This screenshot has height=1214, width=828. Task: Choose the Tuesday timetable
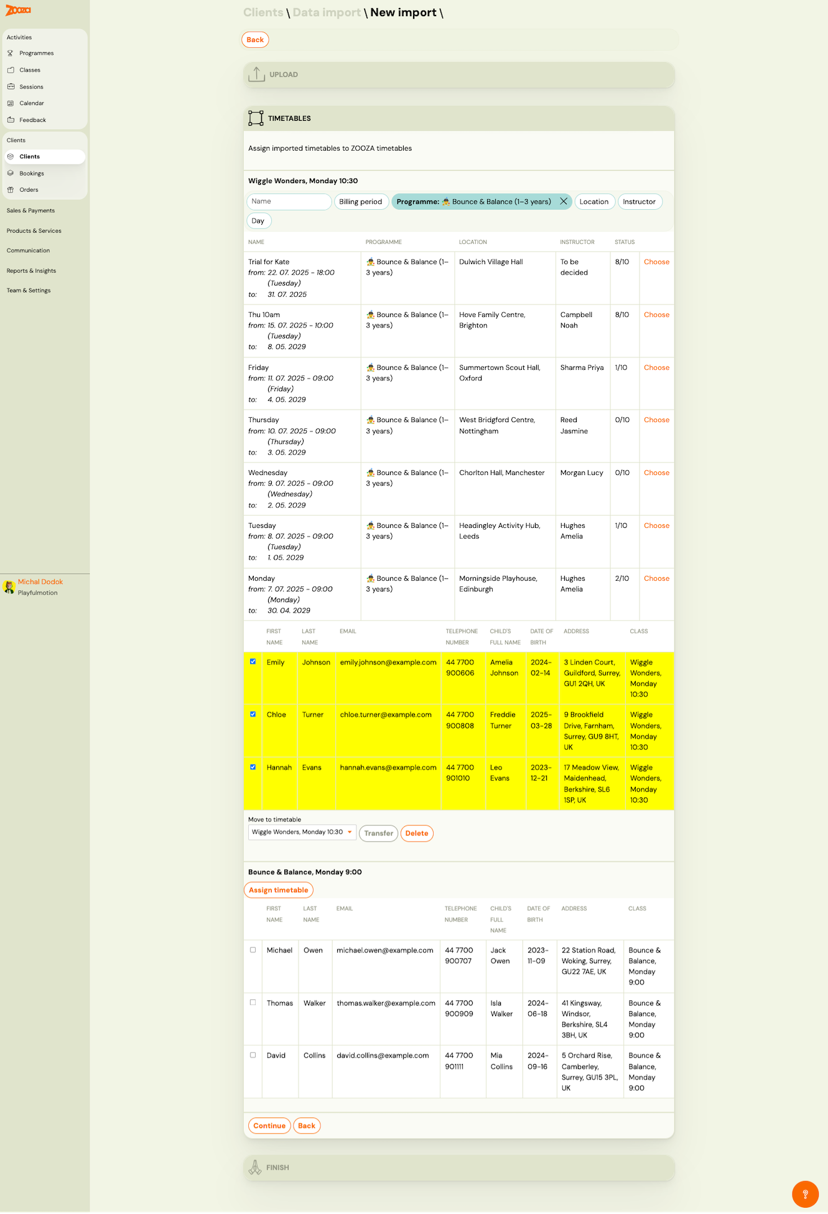coord(656,526)
